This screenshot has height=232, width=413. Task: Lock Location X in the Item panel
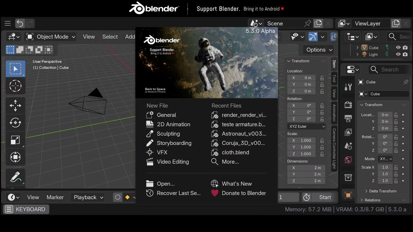[322, 78]
